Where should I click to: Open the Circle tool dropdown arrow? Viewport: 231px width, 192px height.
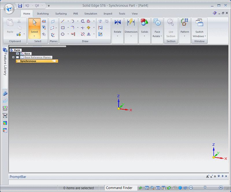(68, 34)
